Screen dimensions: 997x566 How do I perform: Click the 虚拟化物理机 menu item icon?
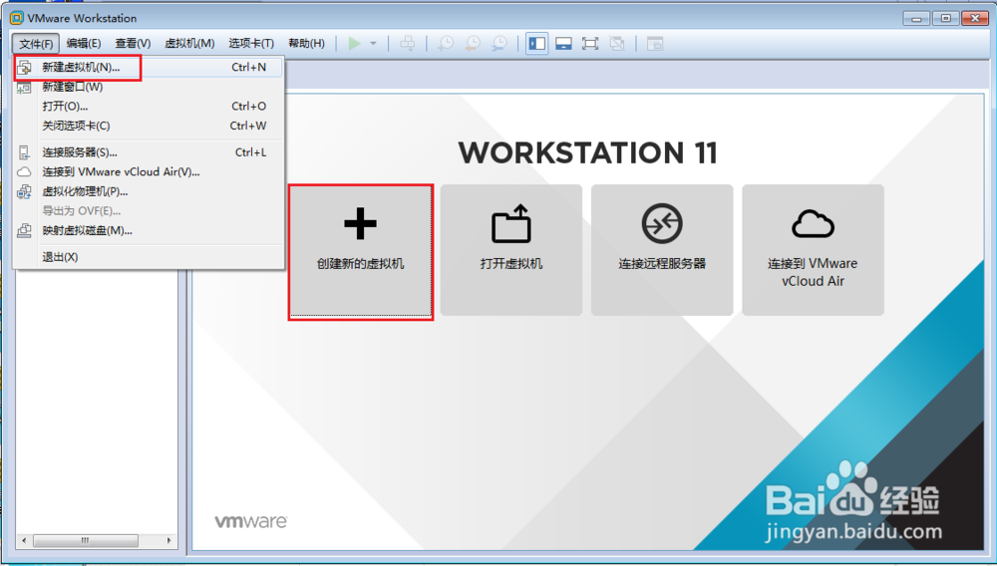point(24,192)
